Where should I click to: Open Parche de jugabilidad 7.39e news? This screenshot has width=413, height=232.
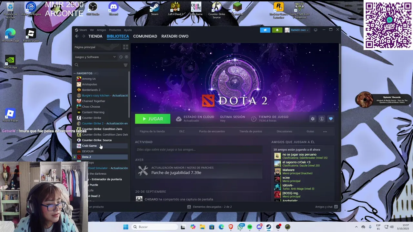(198, 170)
